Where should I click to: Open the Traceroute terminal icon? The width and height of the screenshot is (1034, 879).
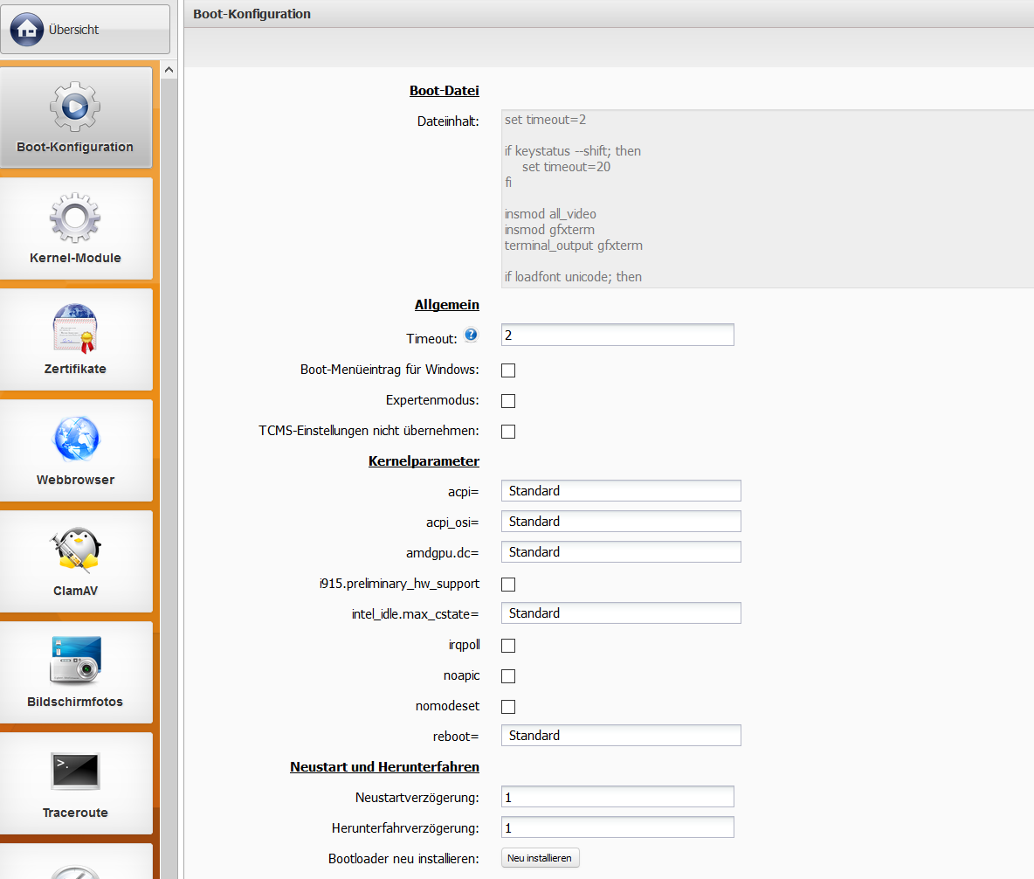(75, 771)
